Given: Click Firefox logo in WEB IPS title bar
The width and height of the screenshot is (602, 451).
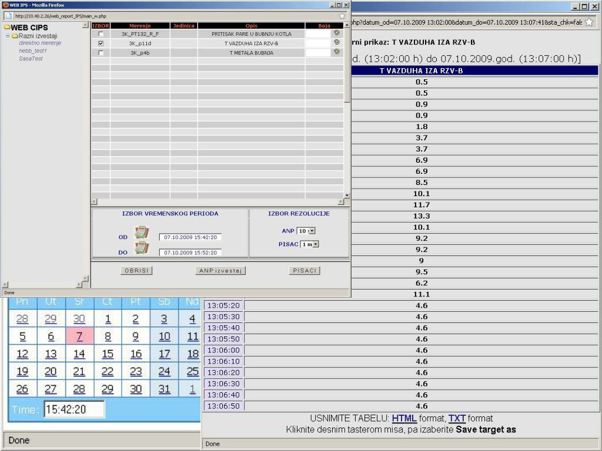Looking at the screenshot, I should click(5, 5).
